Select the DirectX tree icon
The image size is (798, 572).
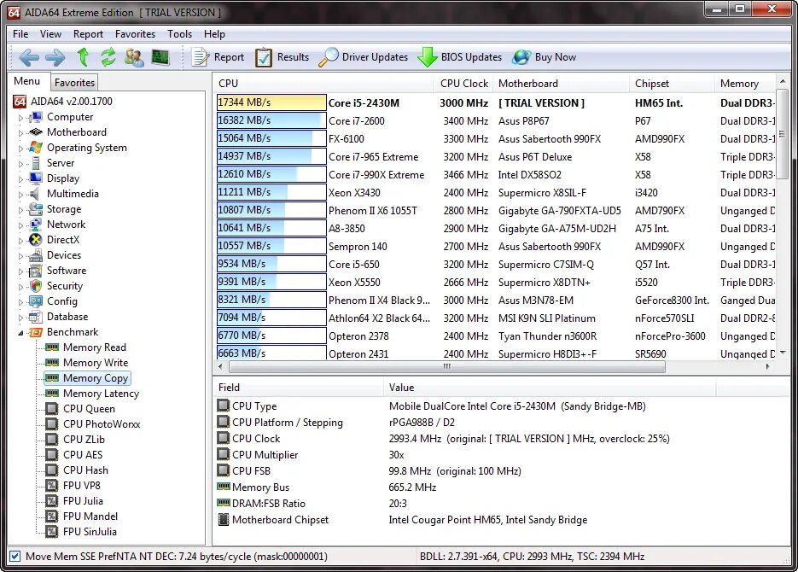point(36,240)
